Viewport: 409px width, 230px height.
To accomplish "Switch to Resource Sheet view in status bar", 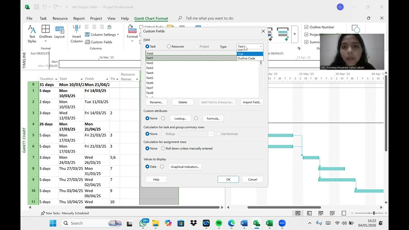I will (332, 213).
